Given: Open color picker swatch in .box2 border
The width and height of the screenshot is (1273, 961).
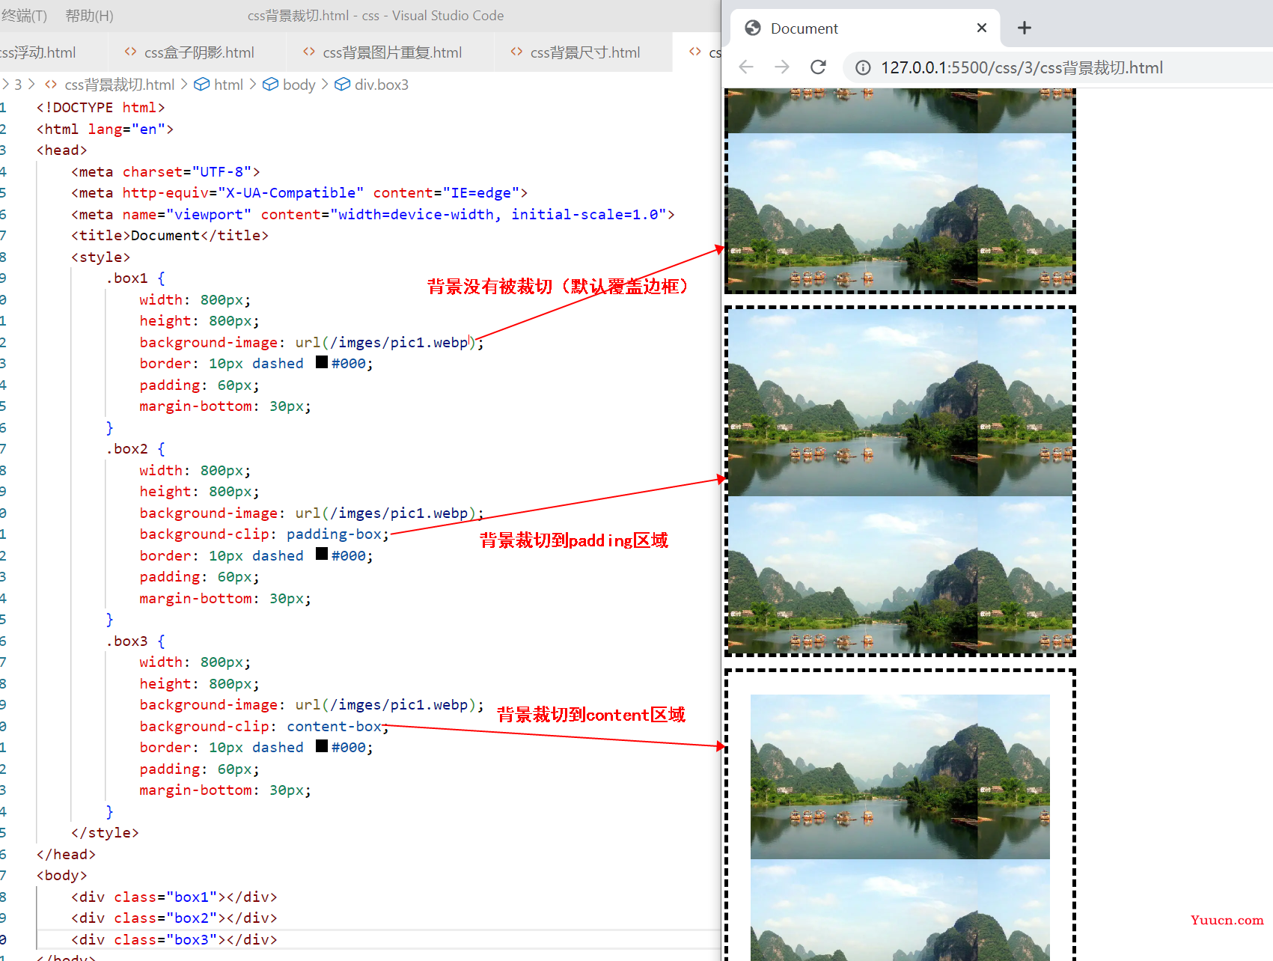Looking at the screenshot, I should pos(322,554).
